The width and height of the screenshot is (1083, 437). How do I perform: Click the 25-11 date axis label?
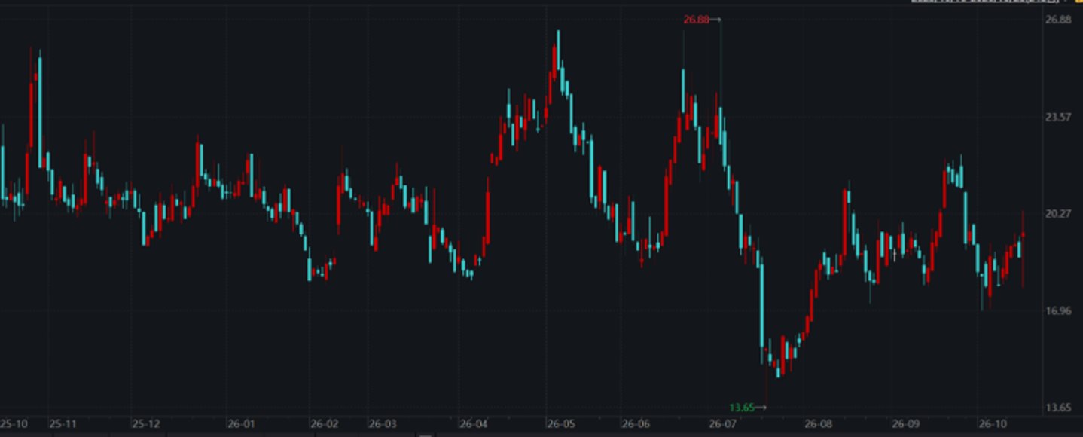(63, 423)
